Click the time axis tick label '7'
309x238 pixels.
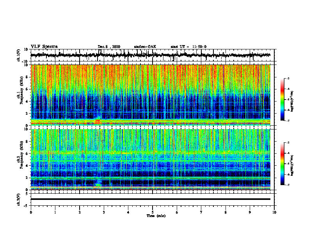click(x=201, y=212)
